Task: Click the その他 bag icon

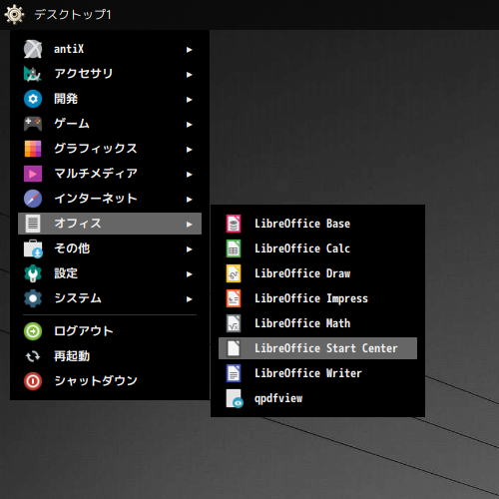Action: click(33, 249)
